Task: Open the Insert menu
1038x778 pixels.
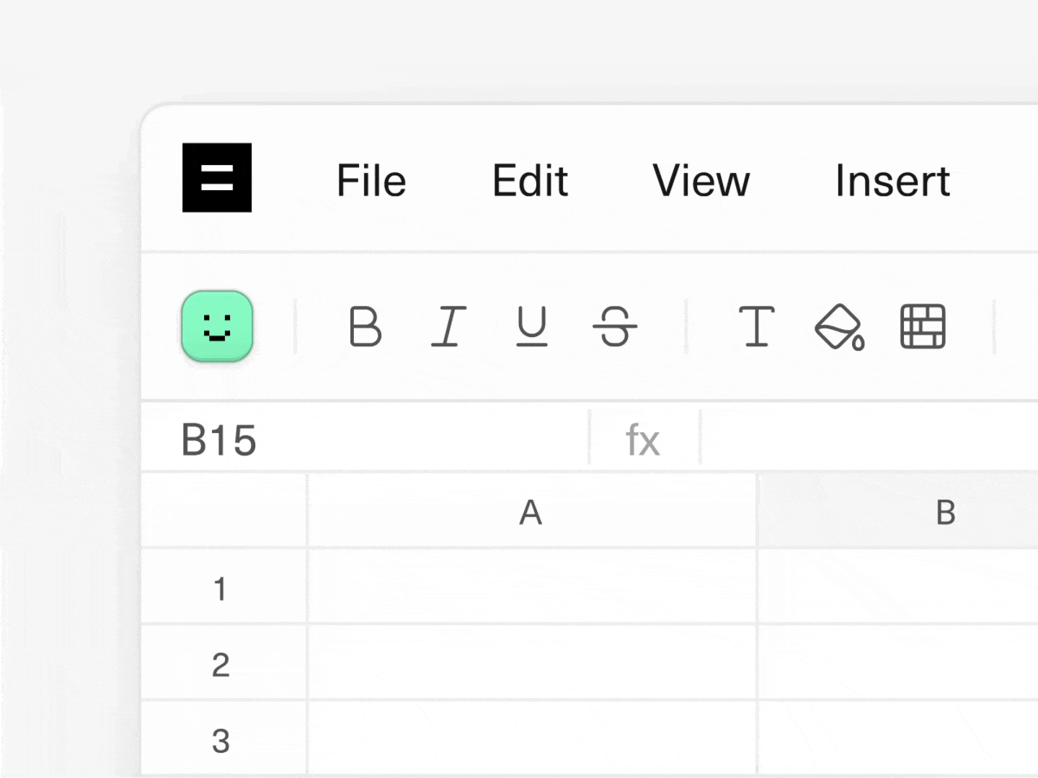Action: (892, 180)
